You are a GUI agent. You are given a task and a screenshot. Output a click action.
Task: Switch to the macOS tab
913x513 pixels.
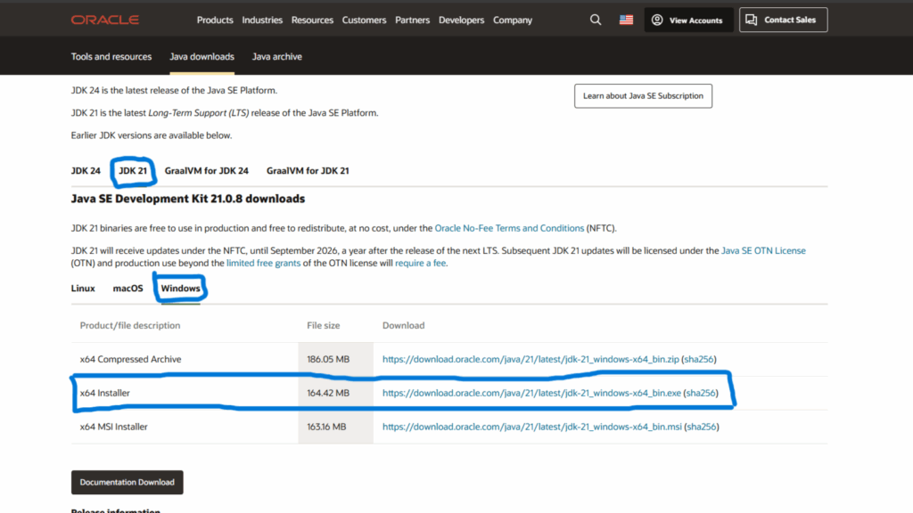[128, 289]
